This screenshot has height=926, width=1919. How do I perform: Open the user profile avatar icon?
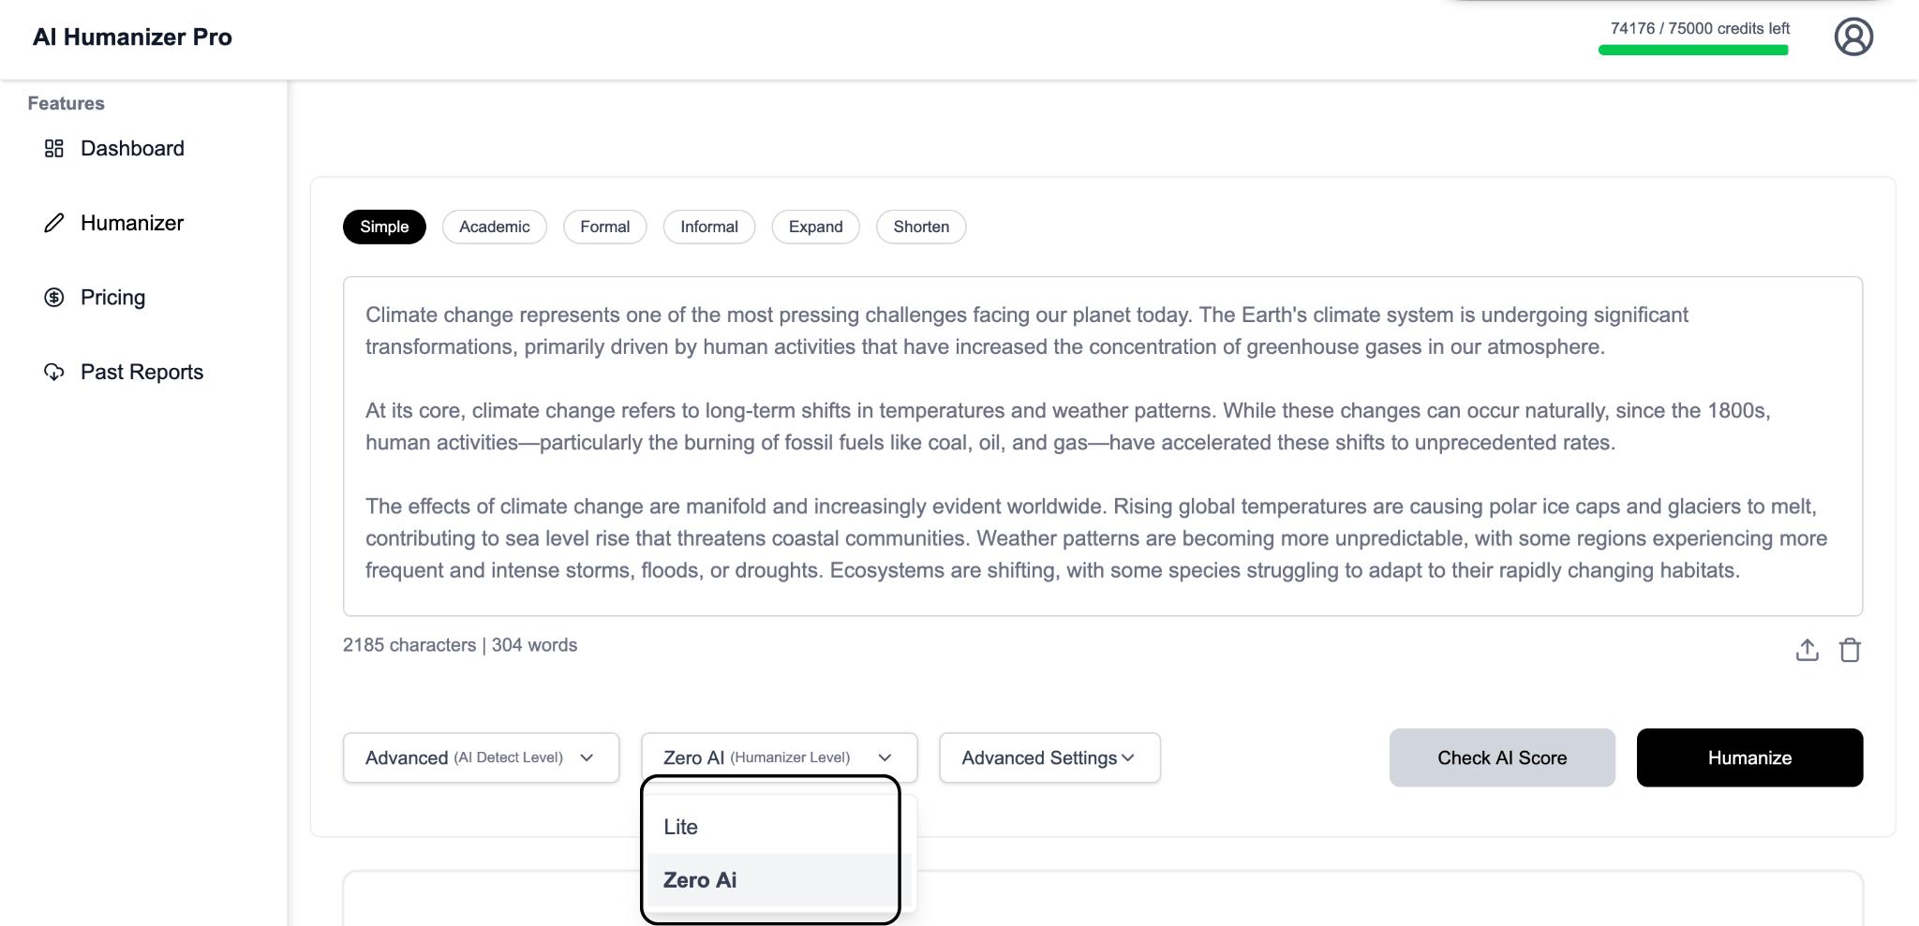point(1852,37)
